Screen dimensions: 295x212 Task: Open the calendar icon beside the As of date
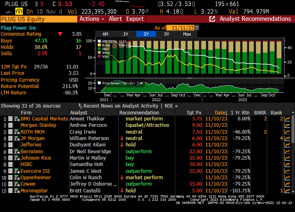(x=197, y=28)
